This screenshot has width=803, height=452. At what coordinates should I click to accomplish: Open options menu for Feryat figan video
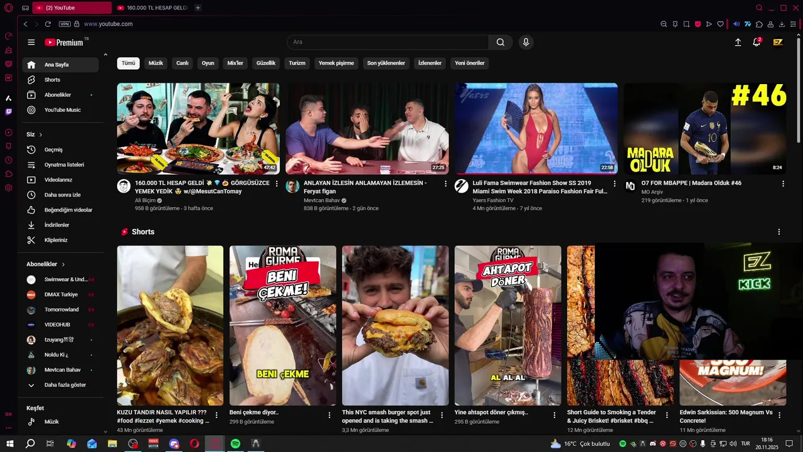446,184
